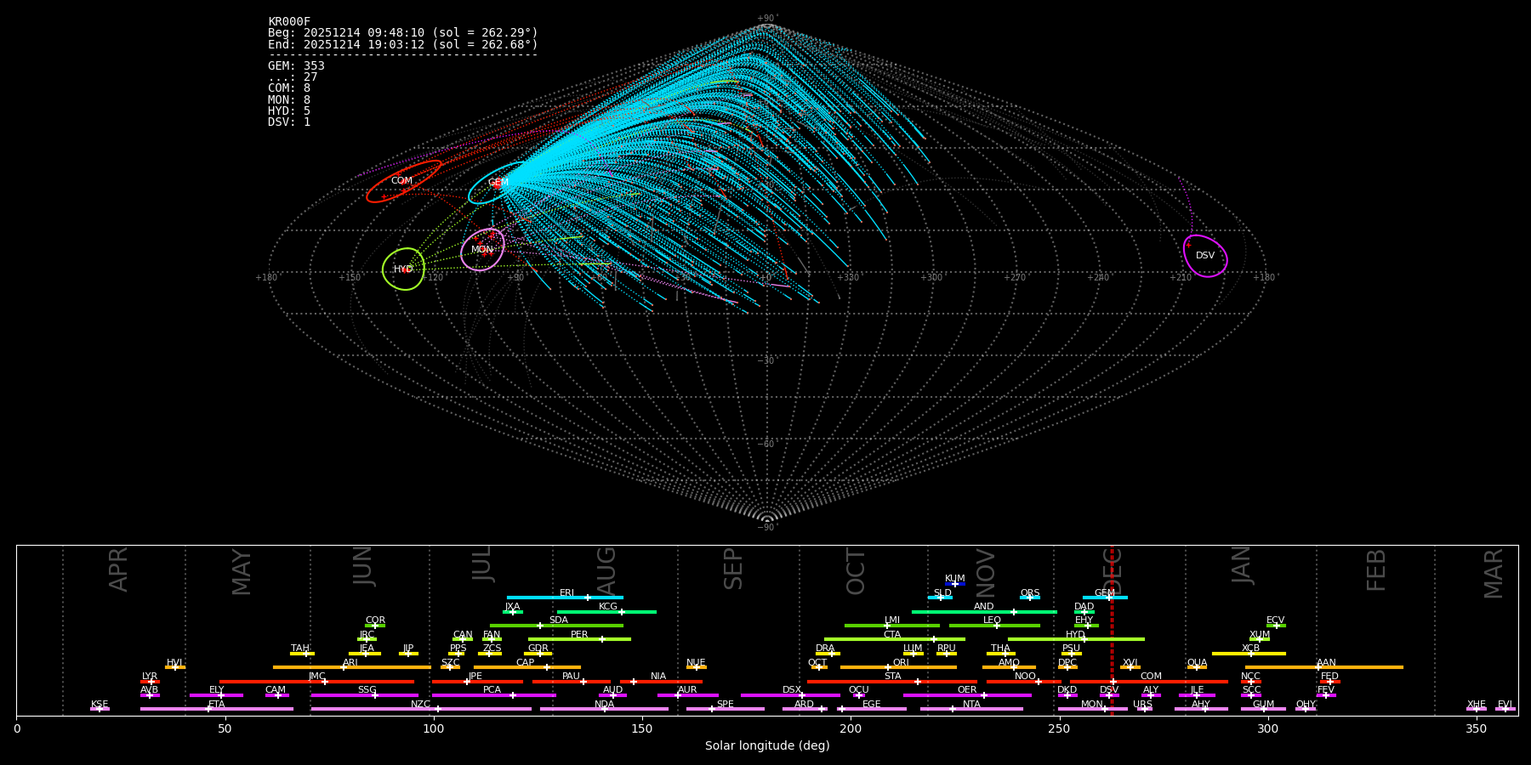
Task: Select the KSE shower label in the timeline
Action: click(x=100, y=705)
